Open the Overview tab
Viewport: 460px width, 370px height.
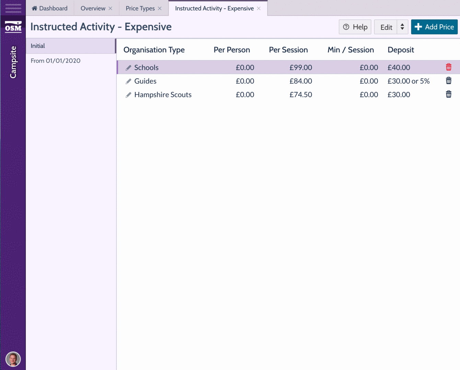click(x=93, y=8)
